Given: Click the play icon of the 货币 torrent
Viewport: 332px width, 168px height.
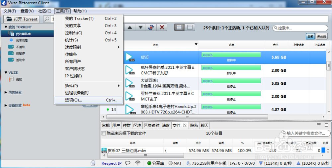Looking at the screenshot, I should (130, 57).
